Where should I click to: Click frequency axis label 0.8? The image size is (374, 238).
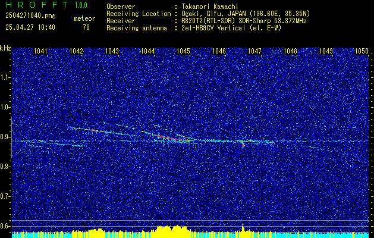5,167
